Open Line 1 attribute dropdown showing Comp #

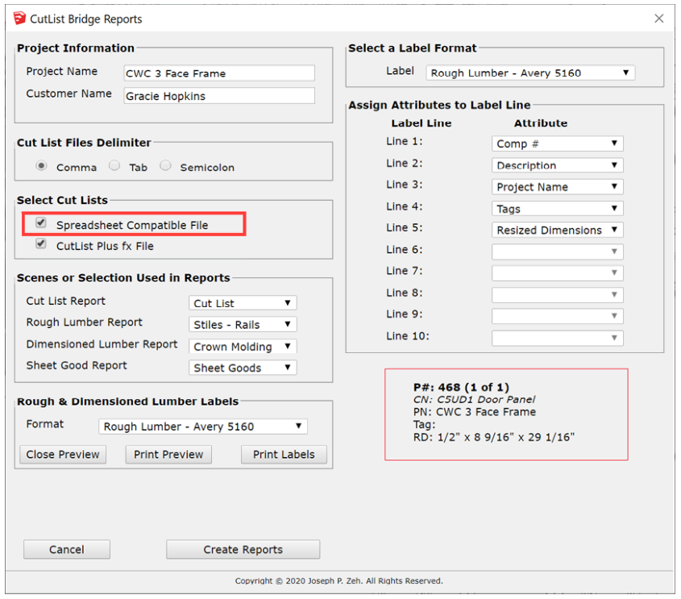pyautogui.click(x=557, y=144)
